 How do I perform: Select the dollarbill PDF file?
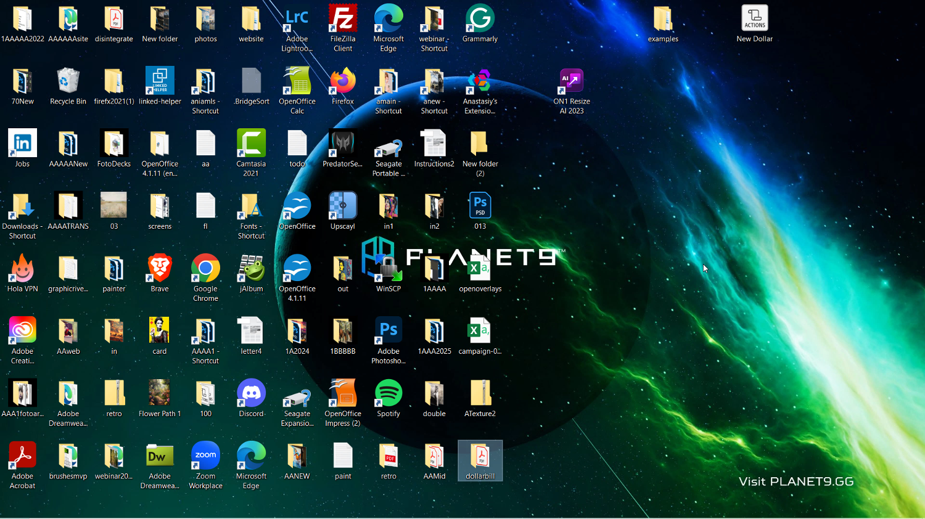tap(480, 458)
